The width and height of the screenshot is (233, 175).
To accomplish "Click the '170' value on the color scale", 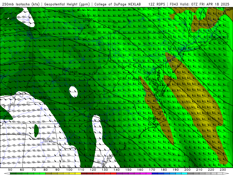I will coord(152,170).
